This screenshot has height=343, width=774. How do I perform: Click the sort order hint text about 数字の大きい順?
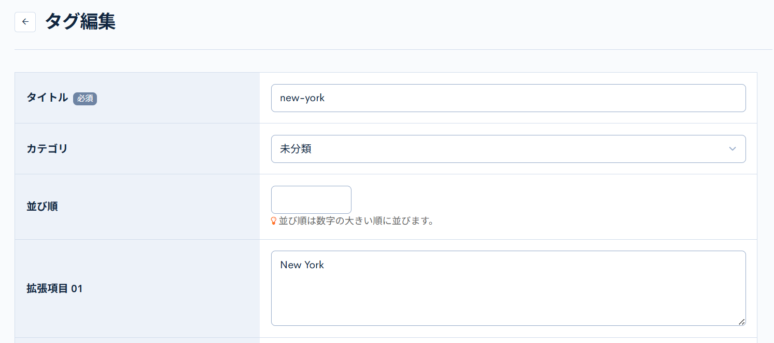tap(357, 221)
